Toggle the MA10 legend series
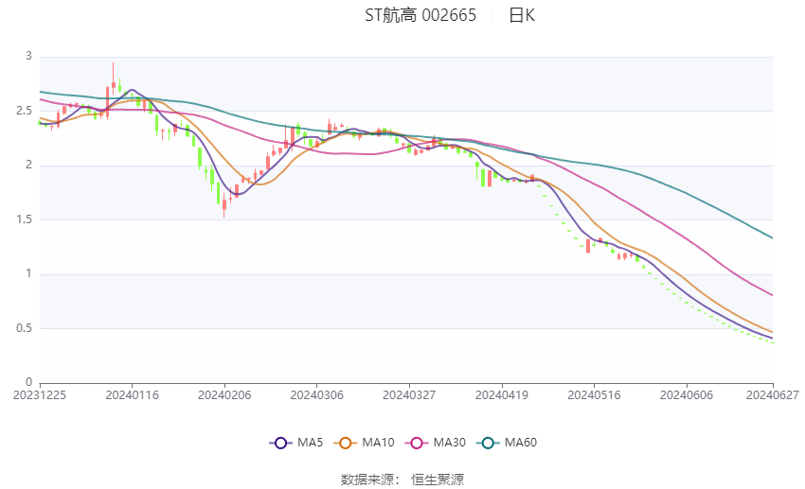This screenshot has height=489, width=805. click(365, 443)
